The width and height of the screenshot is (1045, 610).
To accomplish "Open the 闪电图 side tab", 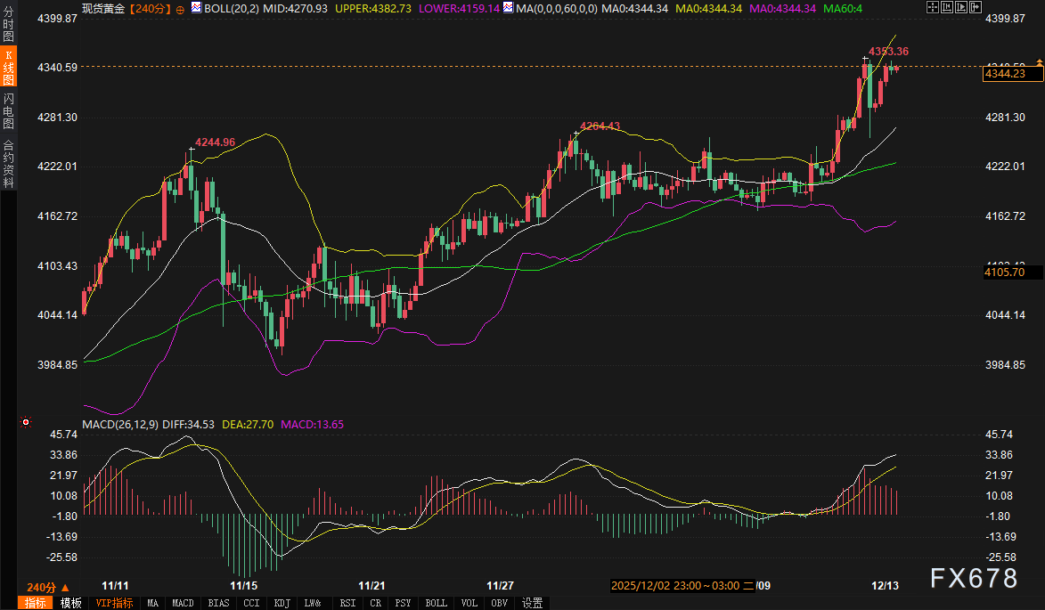I will [x=8, y=111].
